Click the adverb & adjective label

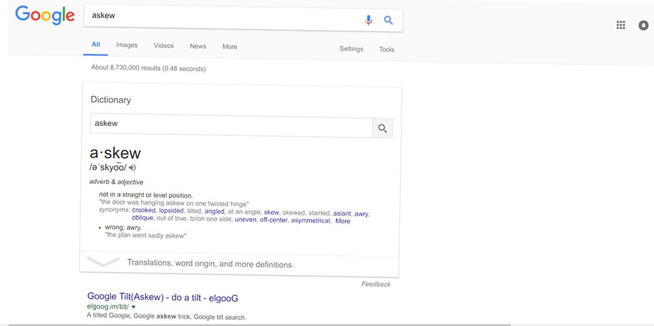click(116, 182)
